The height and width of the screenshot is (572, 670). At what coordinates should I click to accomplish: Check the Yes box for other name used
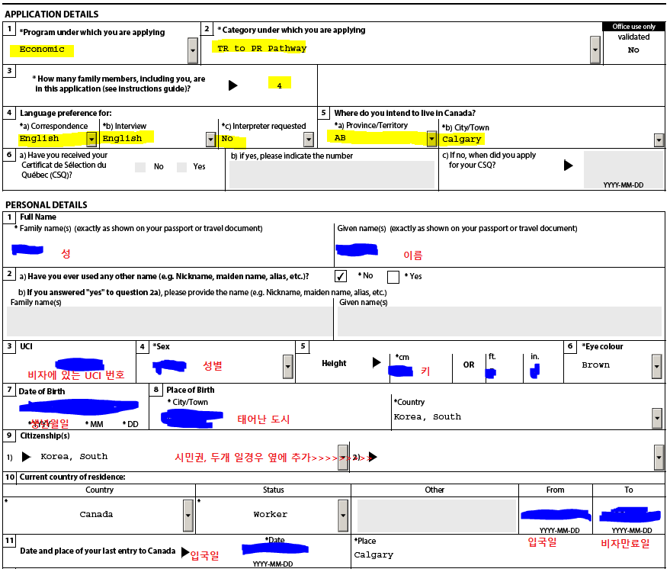[393, 277]
